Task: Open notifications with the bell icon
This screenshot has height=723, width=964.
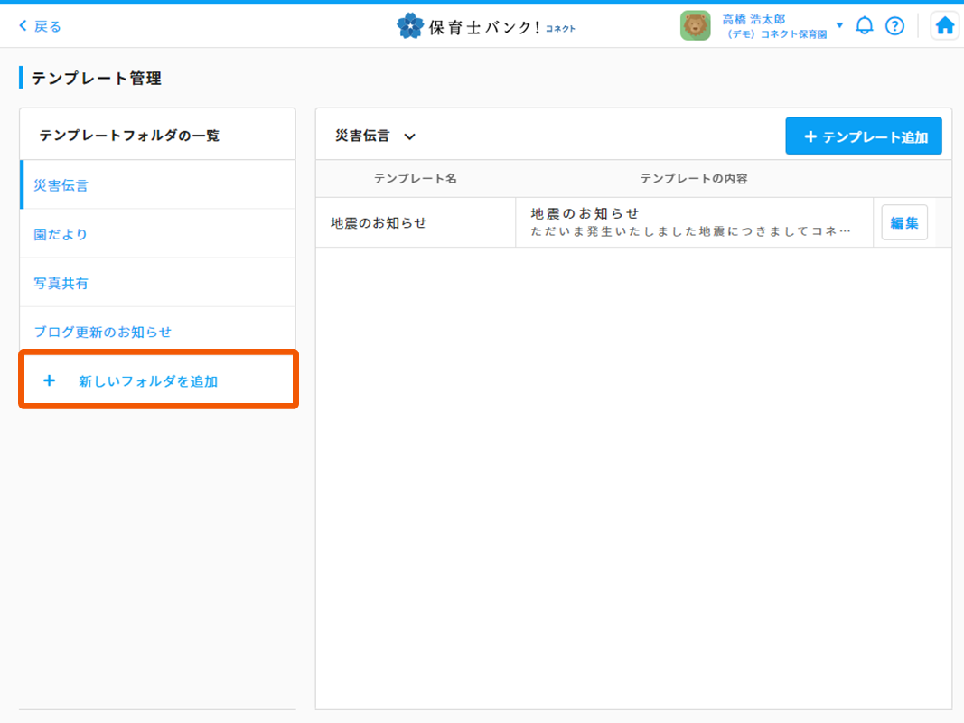Action: pyautogui.click(x=865, y=26)
